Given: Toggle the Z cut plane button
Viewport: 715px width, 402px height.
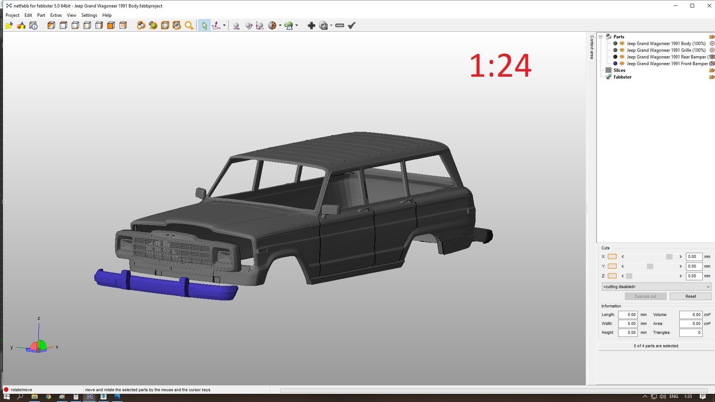Looking at the screenshot, I should tap(612, 276).
